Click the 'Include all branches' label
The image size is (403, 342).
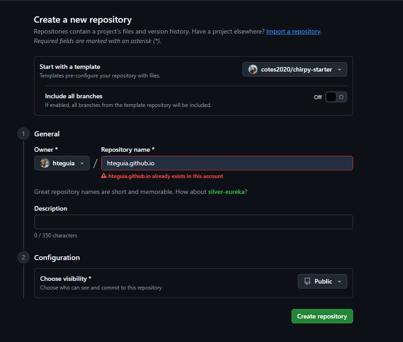(74, 96)
